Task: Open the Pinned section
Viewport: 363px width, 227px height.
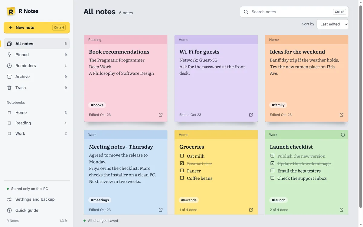Action: pyautogui.click(x=37, y=54)
